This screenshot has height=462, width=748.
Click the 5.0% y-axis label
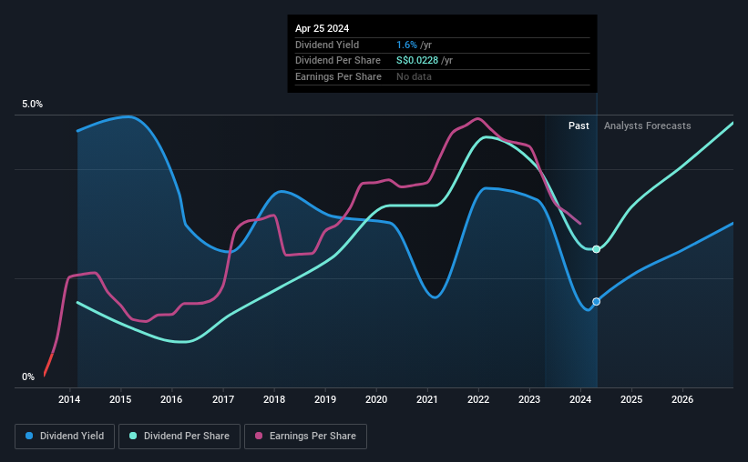[32, 105]
